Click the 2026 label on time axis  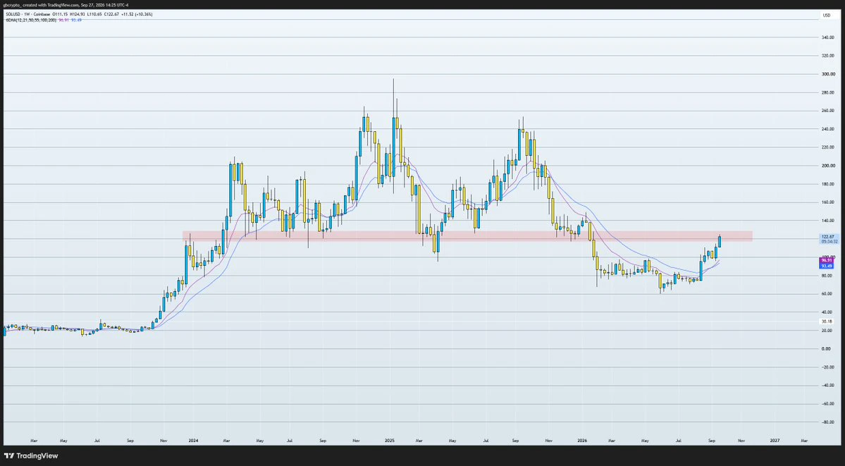[581, 440]
